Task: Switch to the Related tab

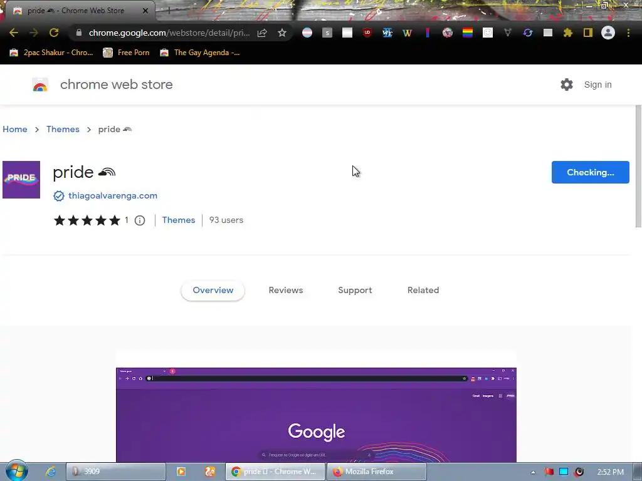Action: (423, 290)
